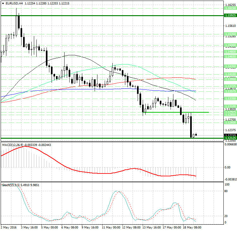This screenshot has height=231, width=237.
Task: Click the EURUSD,H4 chart title text
Action: tap(12, 3)
